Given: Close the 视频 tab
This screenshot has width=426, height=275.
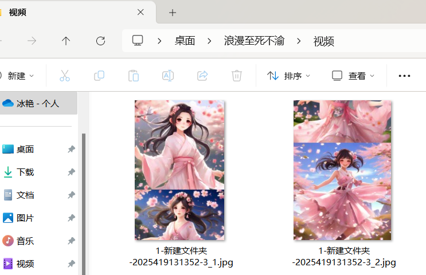Looking at the screenshot, I should (x=140, y=12).
